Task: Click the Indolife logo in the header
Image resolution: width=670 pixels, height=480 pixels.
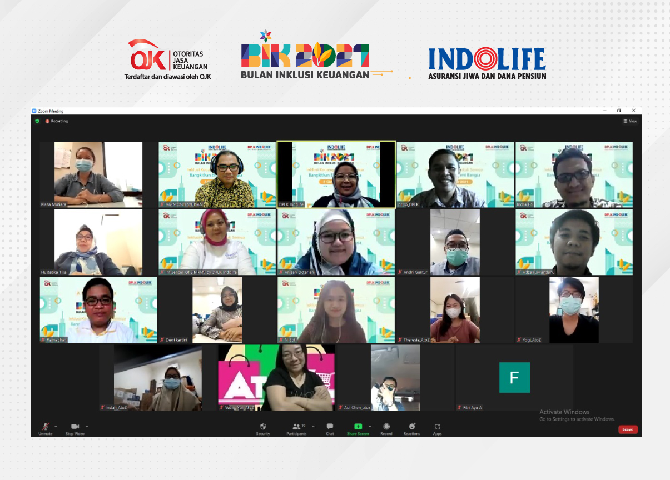Action: (487, 63)
